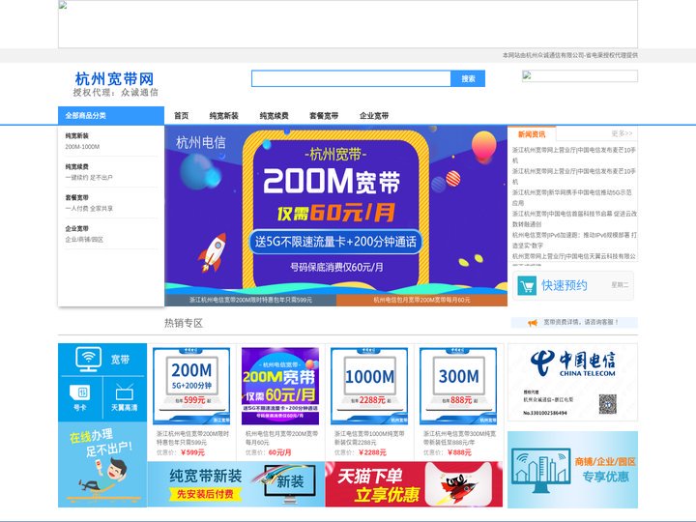The width and height of the screenshot is (696, 522).
Task: Open the 全部商品分类 category header
Action: (111, 115)
